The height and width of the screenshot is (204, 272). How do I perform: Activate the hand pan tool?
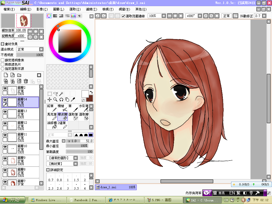67,100
